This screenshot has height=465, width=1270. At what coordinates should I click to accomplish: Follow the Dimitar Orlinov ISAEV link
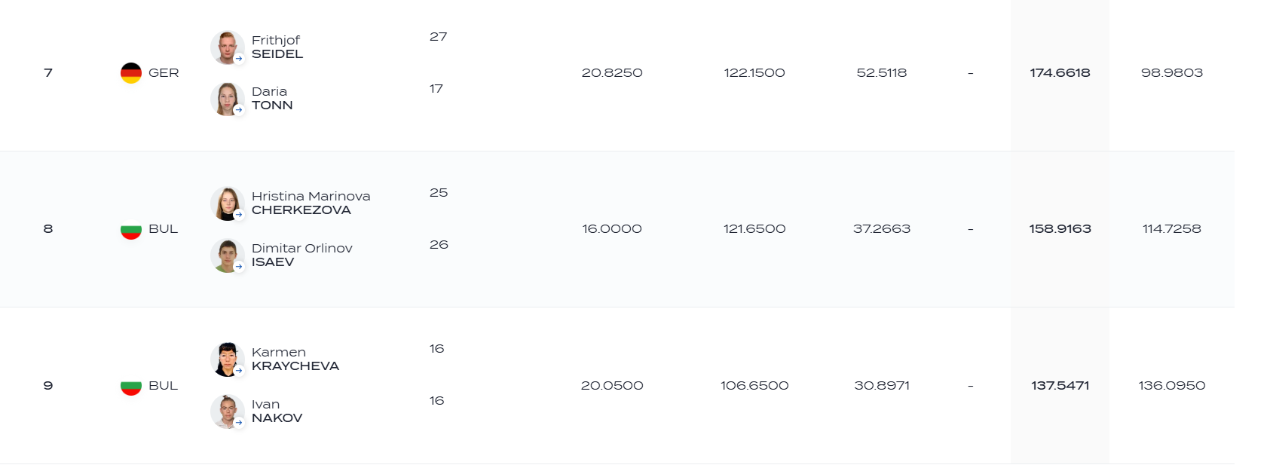pyautogui.click(x=301, y=255)
